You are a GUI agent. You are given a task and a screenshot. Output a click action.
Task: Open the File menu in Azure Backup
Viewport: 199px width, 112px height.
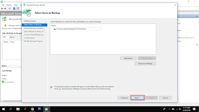(3, 5)
